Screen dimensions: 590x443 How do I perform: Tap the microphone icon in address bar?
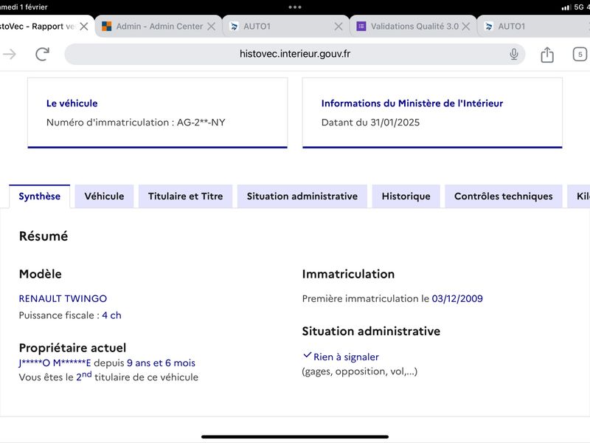(x=513, y=54)
